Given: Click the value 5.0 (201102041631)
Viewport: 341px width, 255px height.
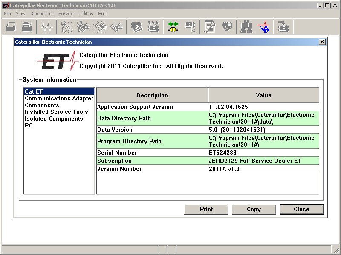Looking at the screenshot, I should pos(263,130).
